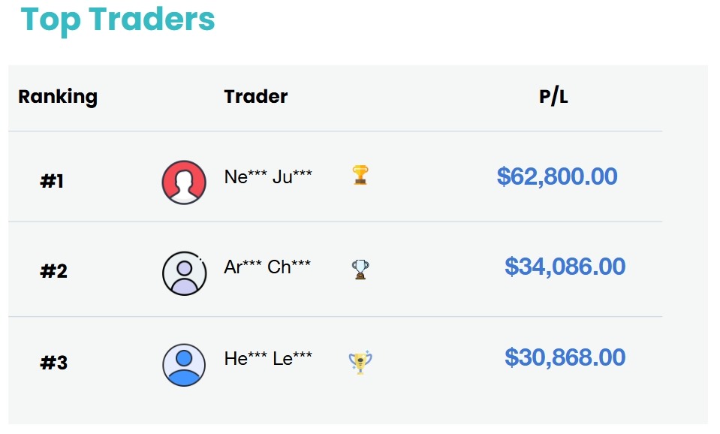Open trader name Ne*** Ju***
Viewport: 720px width, 434px height.
point(268,176)
